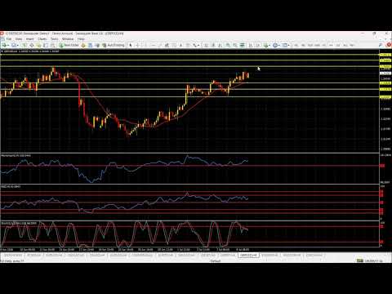392x294 pixels.
Task: Open the Help menu
Action: pyautogui.click(x=81, y=39)
